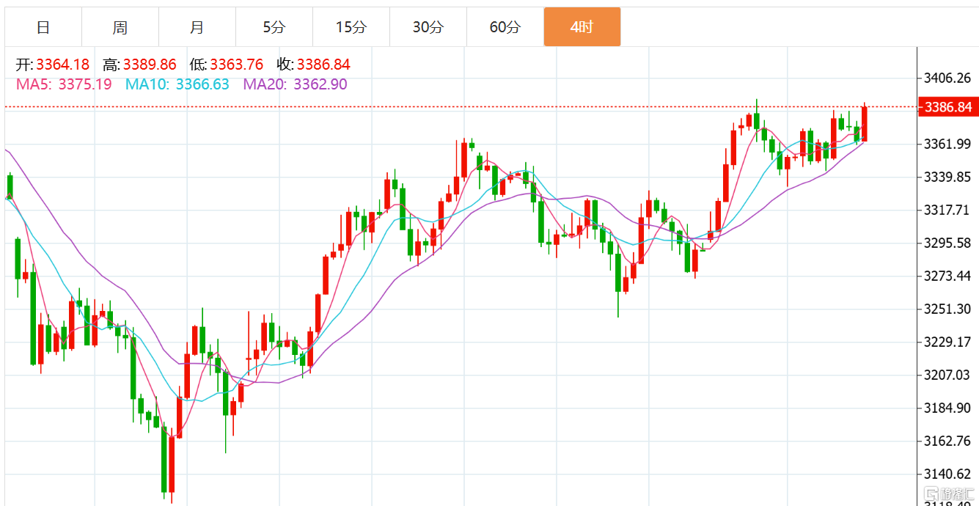Click the close price value 3386.84

pyautogui.click(x=323, y=65)
